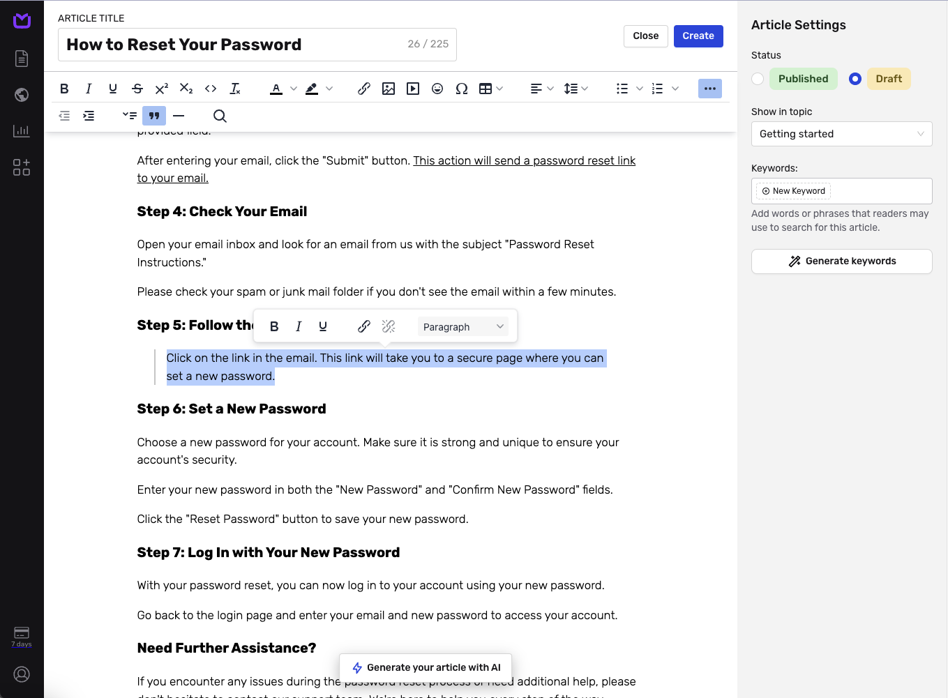The width and height of the screenshot is (948, 698).
Task: Add link via floating toolbar
Action: click(364, 326)
